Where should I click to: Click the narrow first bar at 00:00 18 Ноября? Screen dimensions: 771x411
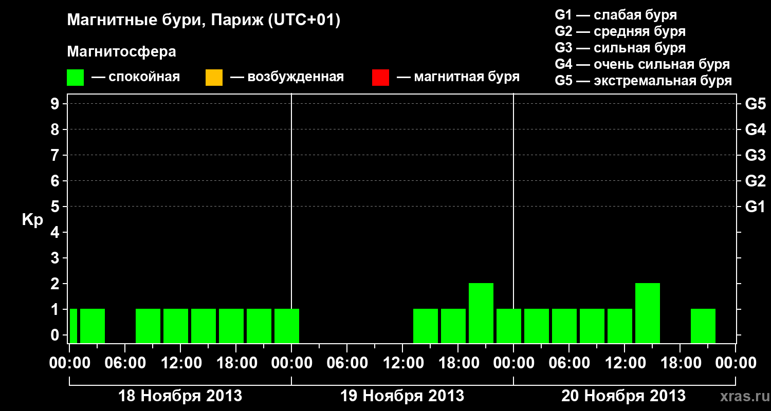[74, 326]
